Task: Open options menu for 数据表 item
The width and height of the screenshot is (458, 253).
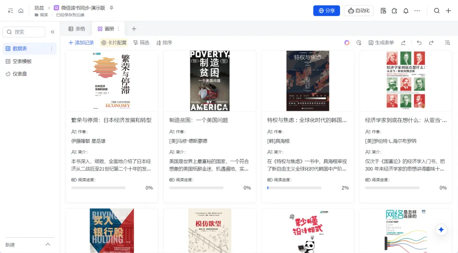Action: pos(51,49)
